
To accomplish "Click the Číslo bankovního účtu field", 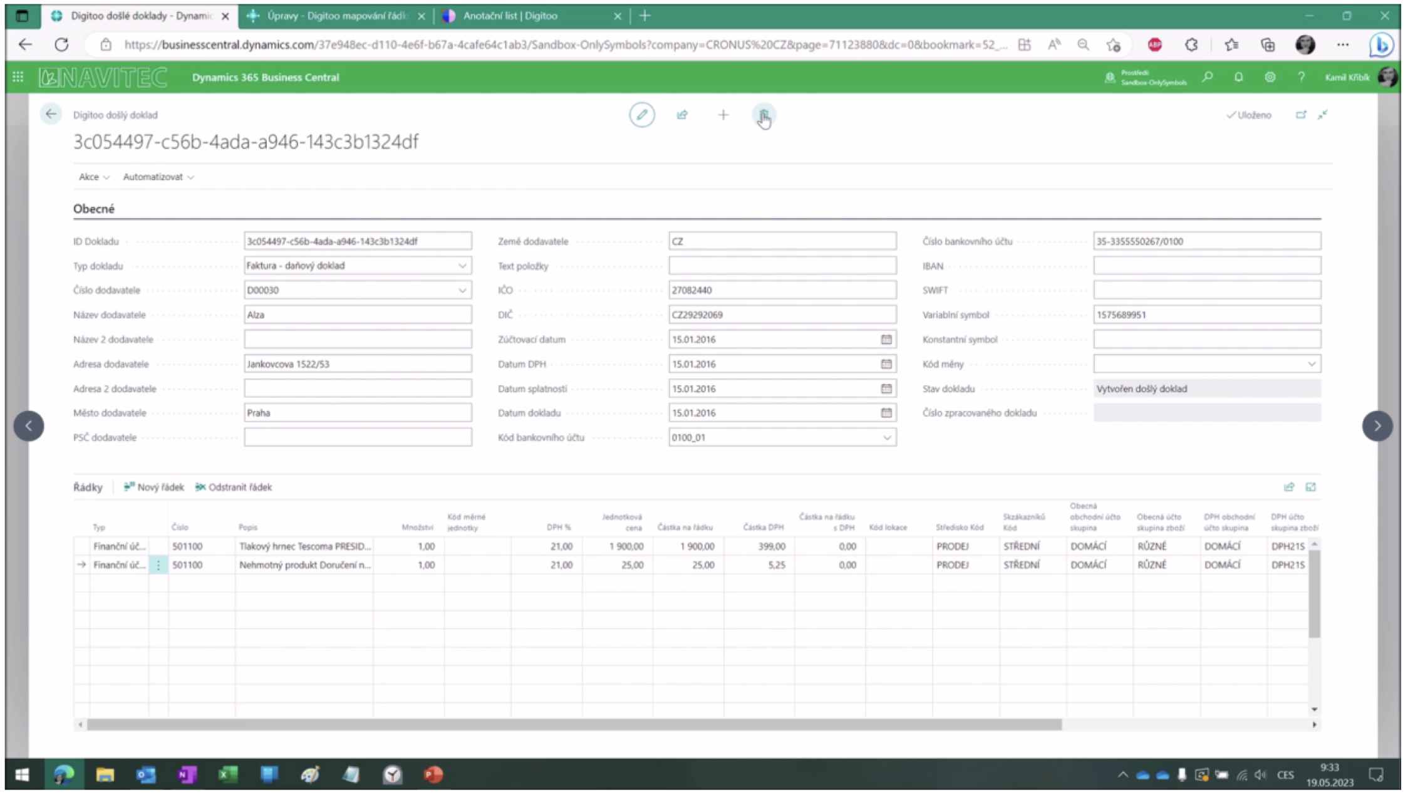I will 1207,241.
